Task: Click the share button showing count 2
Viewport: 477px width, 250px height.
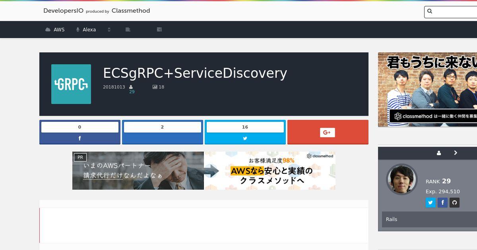Action: pyautogui.click(x=163, y=132)
